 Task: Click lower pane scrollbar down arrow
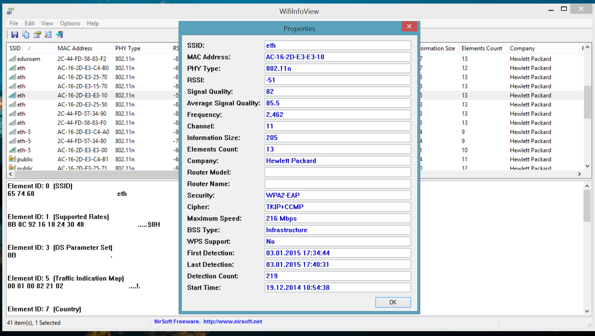587,311
